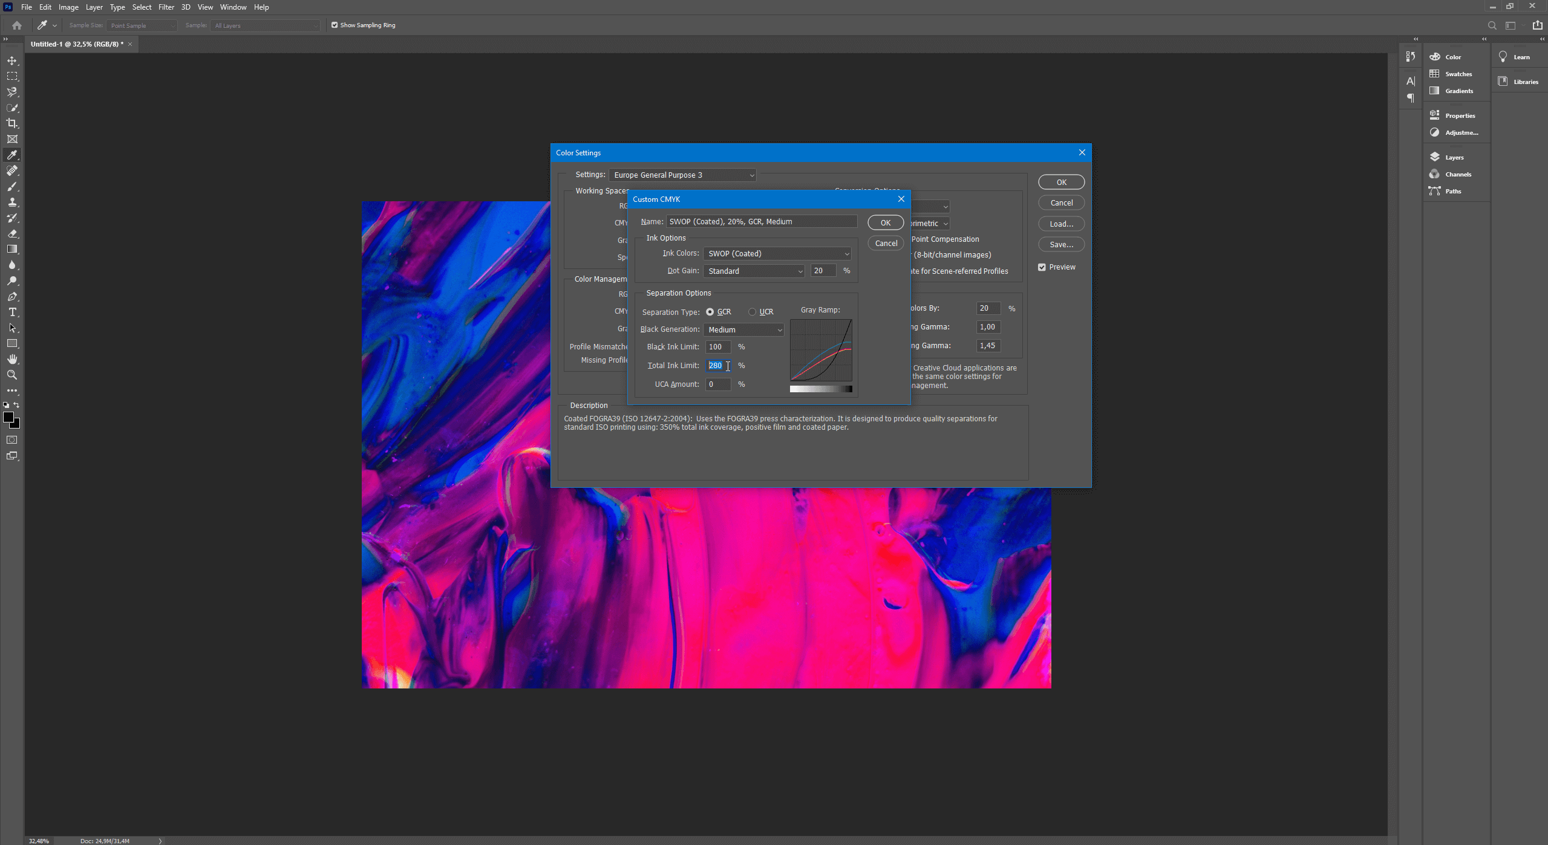Open the Black Generation dropdown Medium
1548x845 pixels.
point(743,330)
